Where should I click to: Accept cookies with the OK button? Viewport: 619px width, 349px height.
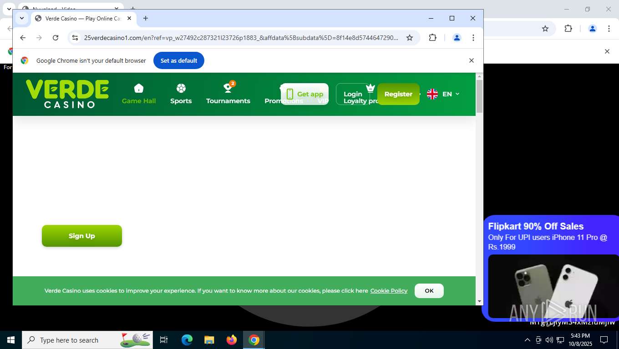(429, 291)
